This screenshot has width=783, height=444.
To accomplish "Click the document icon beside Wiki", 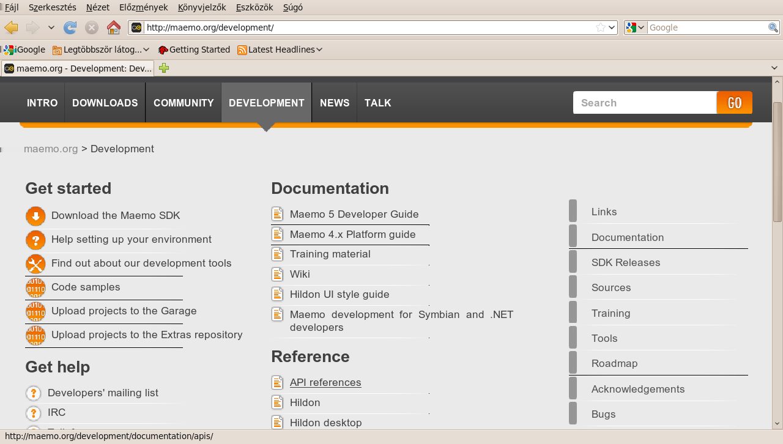I will point(278,274).
